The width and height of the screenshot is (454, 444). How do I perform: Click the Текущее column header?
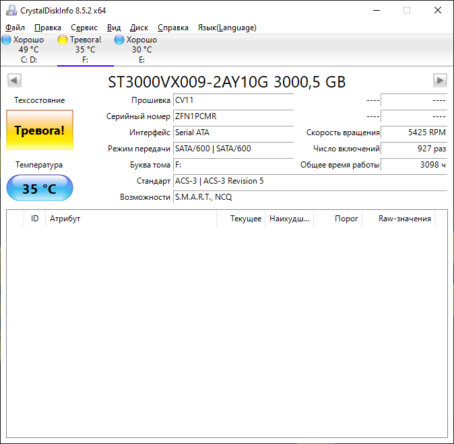click(x=241, y=219)
